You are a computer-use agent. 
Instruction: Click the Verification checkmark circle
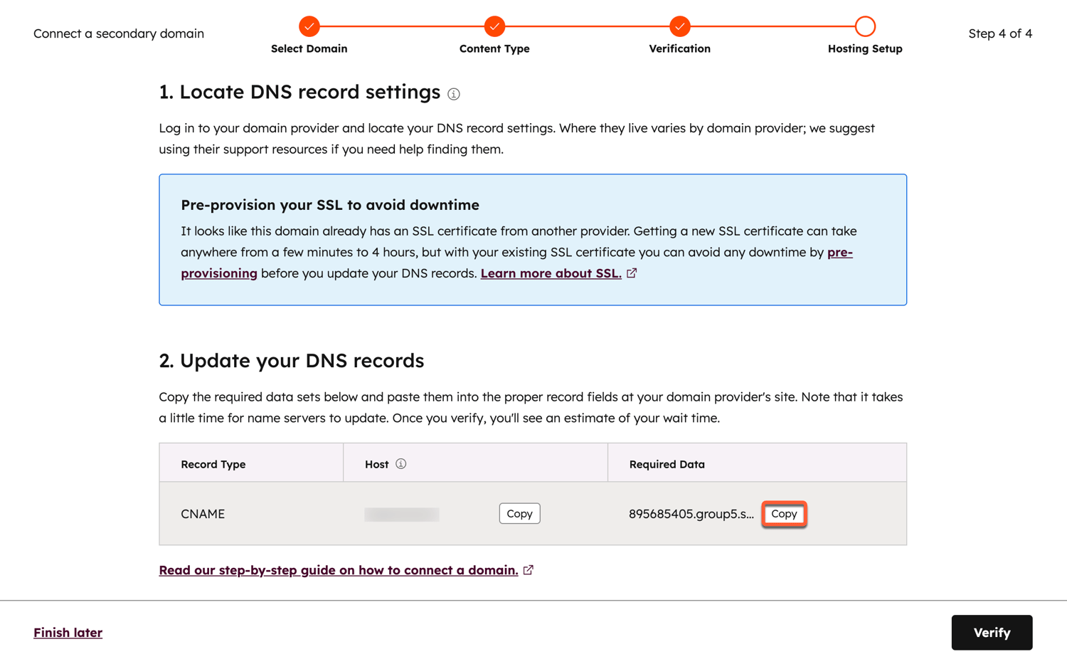679,27
